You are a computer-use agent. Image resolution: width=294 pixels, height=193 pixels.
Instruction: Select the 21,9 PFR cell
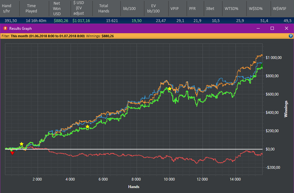pos(197,21)
